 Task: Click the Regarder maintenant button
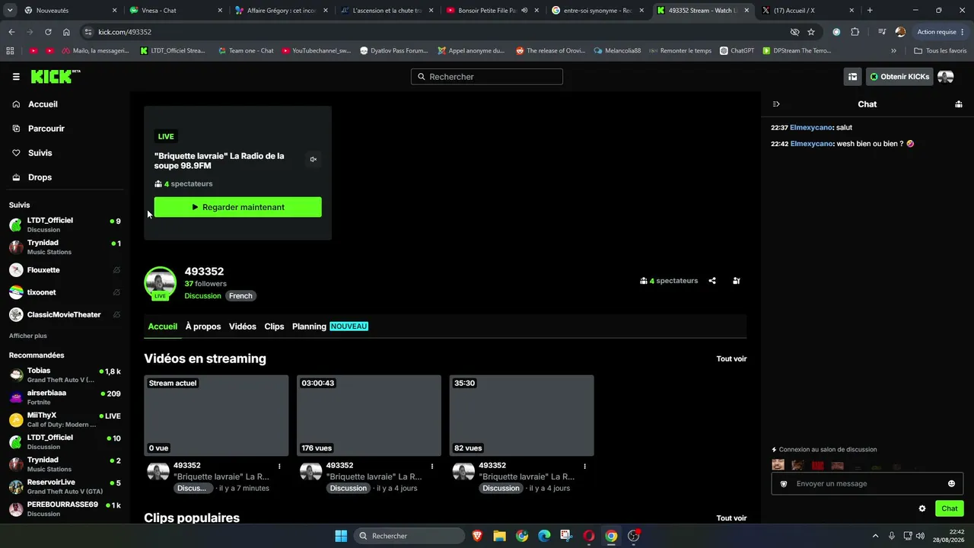click(x=237, y=207)
